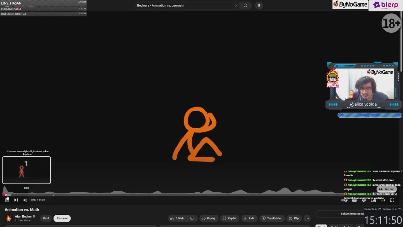
Task: Clear the search box with X
Action: coord(236,5)
